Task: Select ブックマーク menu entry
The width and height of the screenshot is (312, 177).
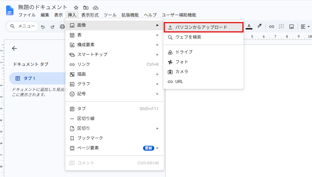Action: click(x=115, y=138)
